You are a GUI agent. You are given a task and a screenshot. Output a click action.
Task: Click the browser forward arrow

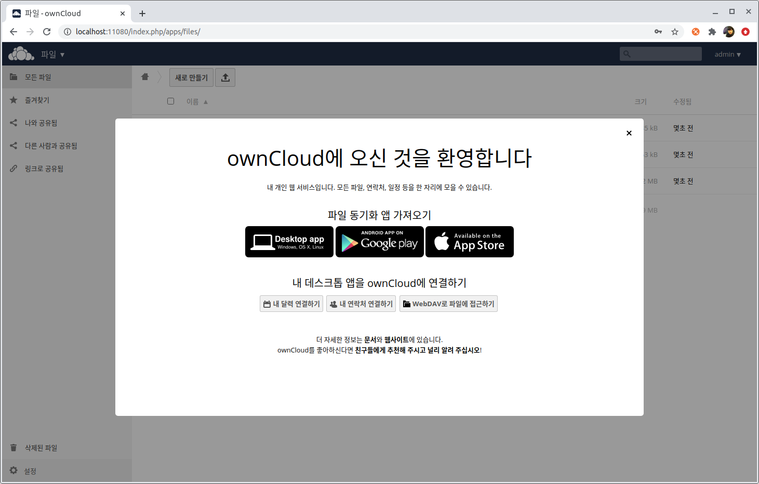point(30,32)
